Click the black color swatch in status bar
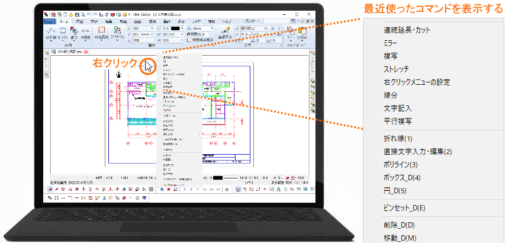The width and height of the screenshot is (509, 243). [x=217, y=177]
